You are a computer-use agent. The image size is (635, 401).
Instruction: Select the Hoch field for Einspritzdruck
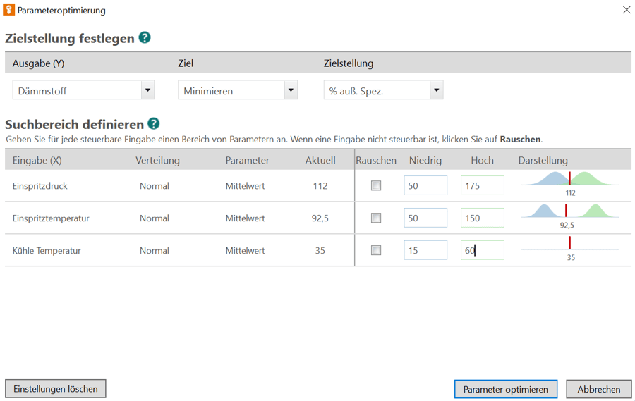point(483,186)
